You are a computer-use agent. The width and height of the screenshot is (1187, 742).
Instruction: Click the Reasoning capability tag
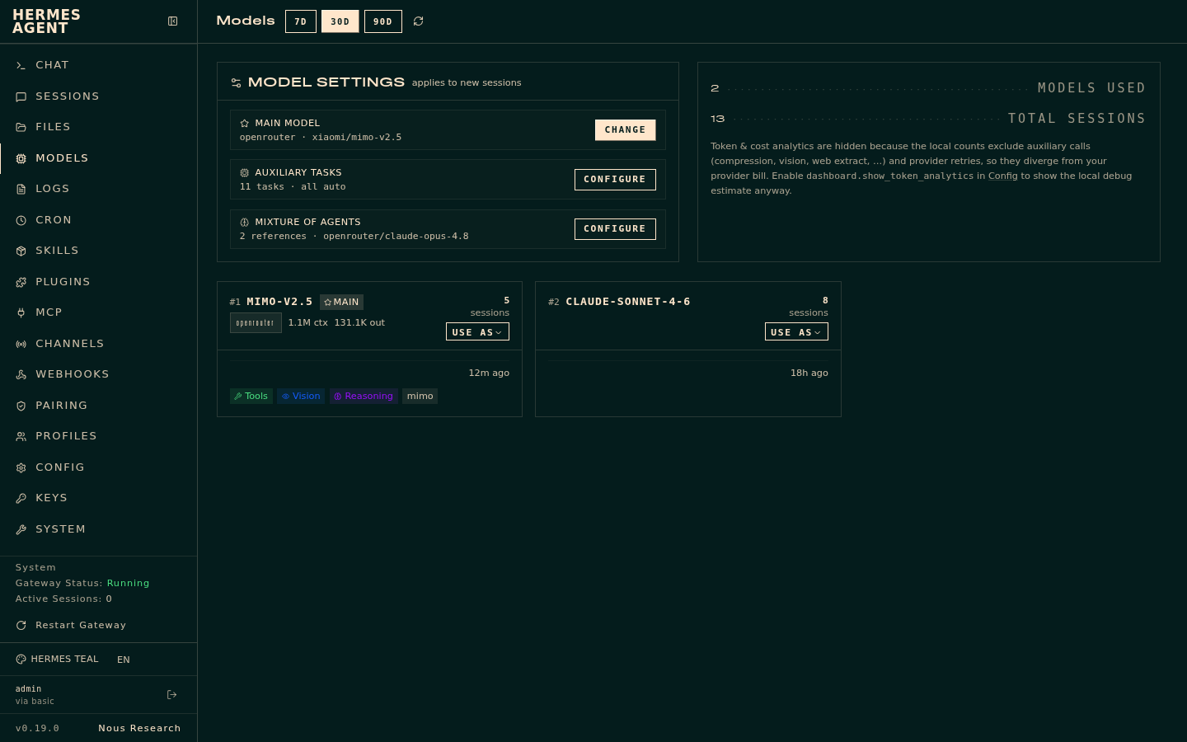[364, 397]
